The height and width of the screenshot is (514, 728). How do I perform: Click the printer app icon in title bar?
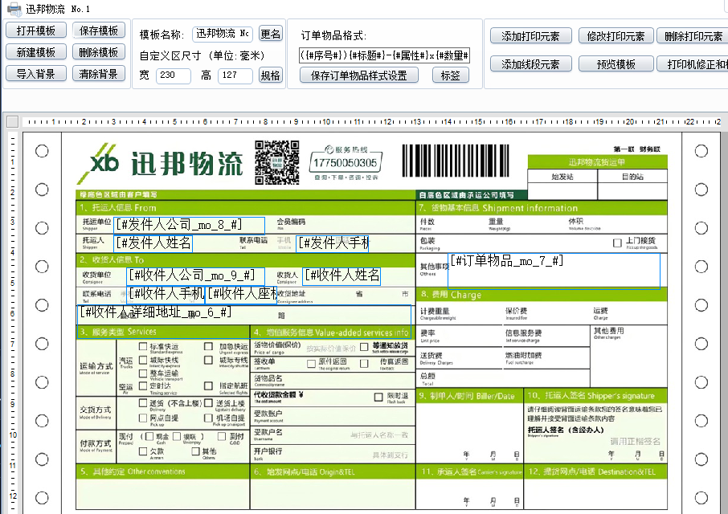14,10
